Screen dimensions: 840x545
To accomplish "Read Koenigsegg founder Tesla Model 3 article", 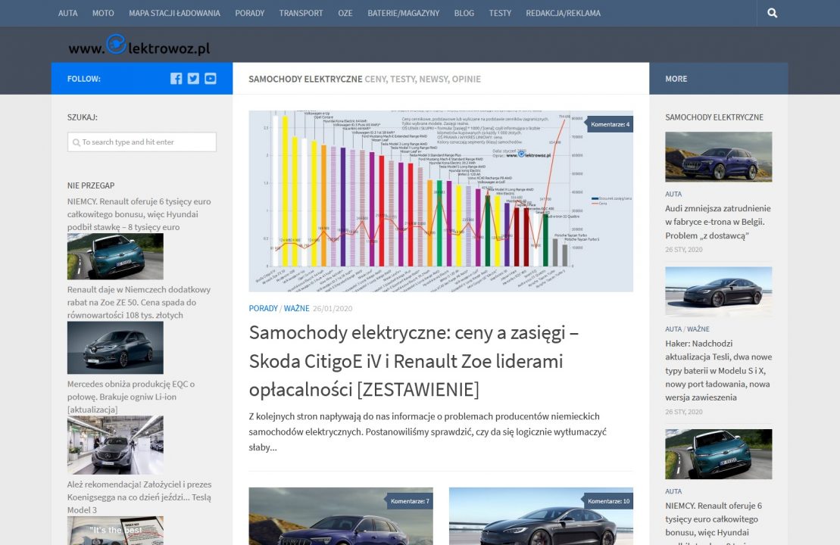I will (139, 497).
